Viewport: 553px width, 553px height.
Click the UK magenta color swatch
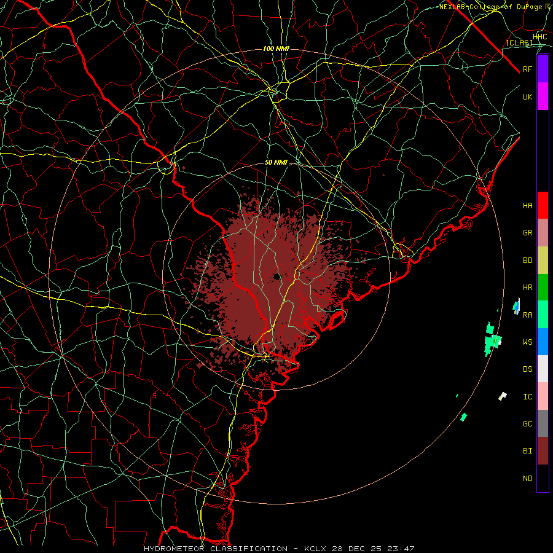543,96
